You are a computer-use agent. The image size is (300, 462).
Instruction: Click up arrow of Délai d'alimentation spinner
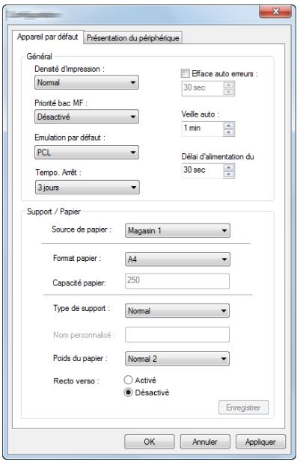(x=229, y=167)
